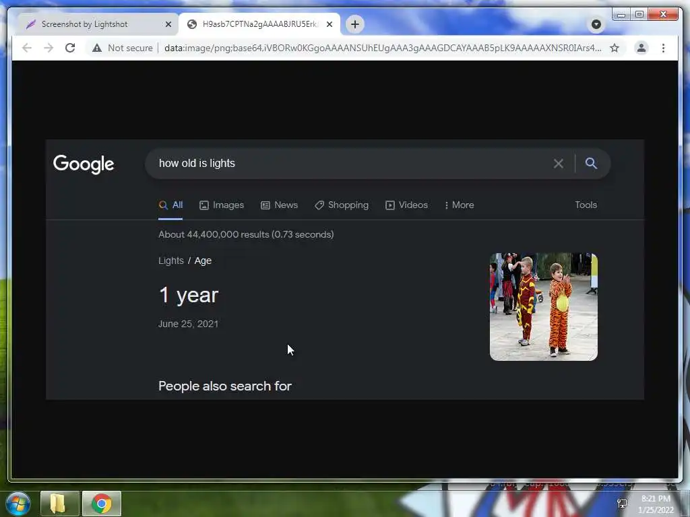Reload the page with refresh icon
Viewport: 690px width, 517px height.
pos(70,48)
